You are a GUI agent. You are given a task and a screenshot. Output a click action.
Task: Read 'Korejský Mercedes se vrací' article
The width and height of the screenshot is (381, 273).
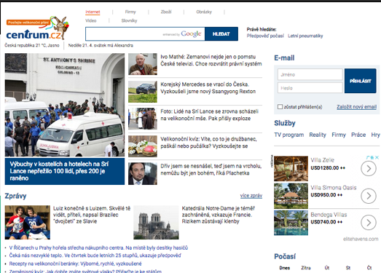pyautogui.click(x=208, y=88)
